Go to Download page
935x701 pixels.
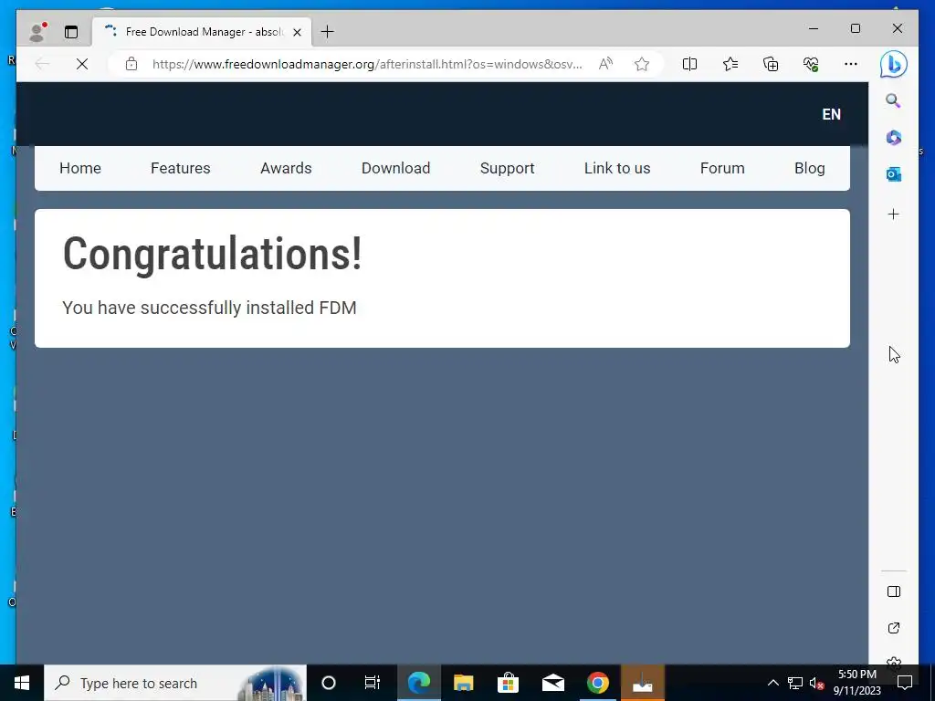pyautogui.click(x=396, y=168)
